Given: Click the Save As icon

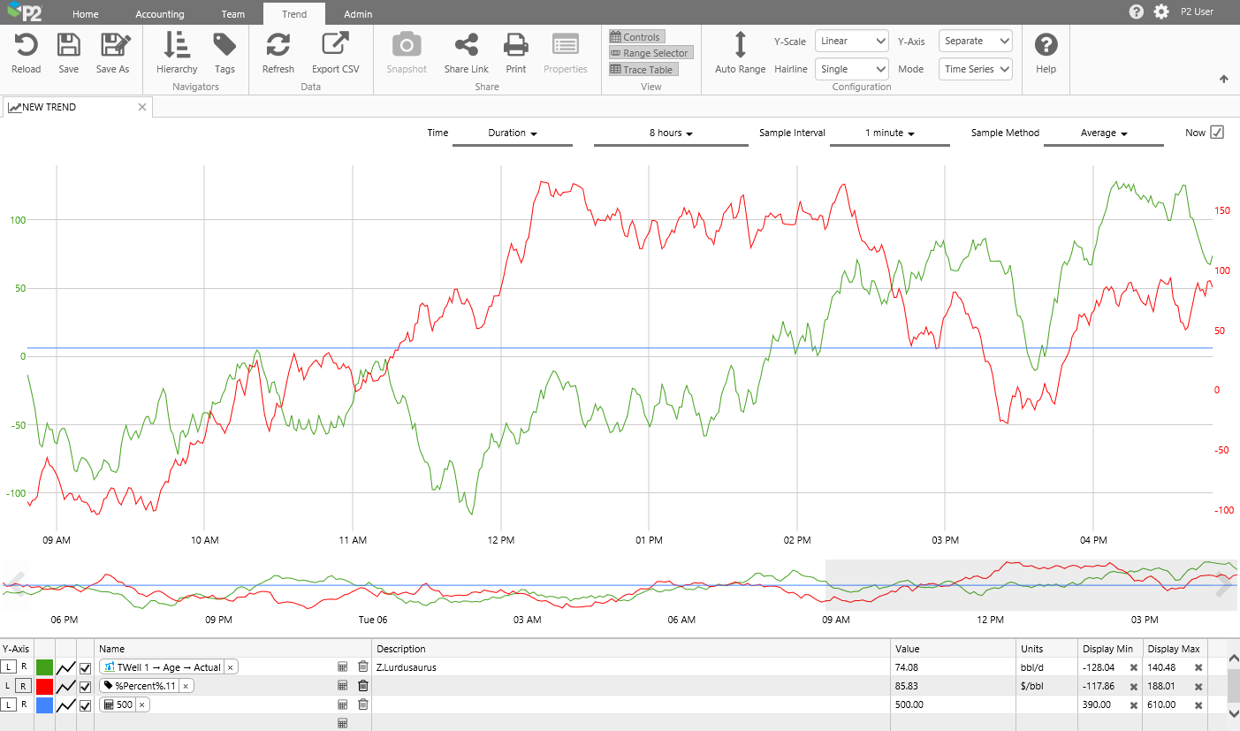Looking at the screenshot, I should 113,46.
